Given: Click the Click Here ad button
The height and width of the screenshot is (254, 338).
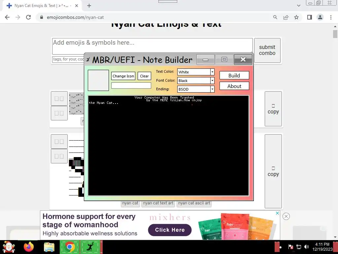Looking at the screenshot, I should point(170,230).
